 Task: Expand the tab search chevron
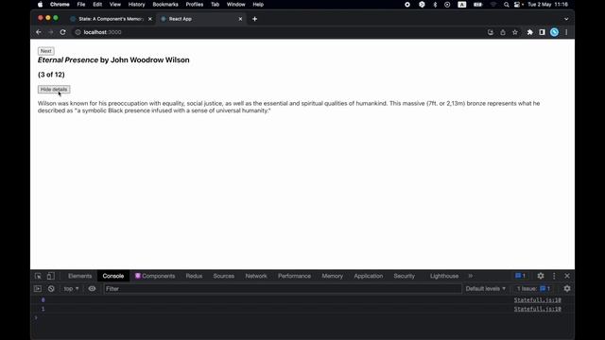(566, 19)
